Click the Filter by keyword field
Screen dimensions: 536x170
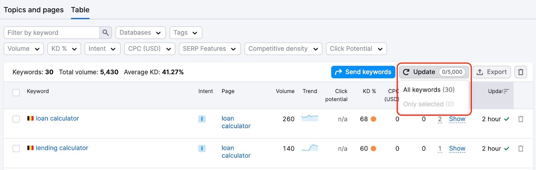pos(52,33)
